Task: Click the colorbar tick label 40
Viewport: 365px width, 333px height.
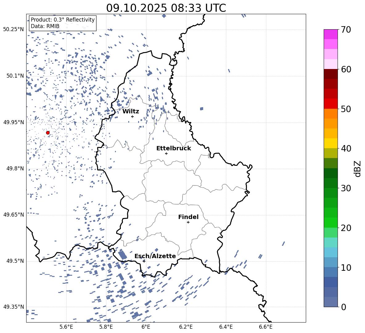Action: click(x=346, y=148)
